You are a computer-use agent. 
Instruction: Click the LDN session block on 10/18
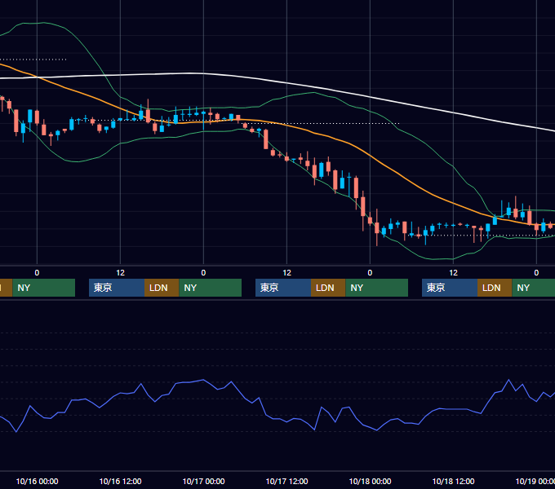(x=495, y=288)
